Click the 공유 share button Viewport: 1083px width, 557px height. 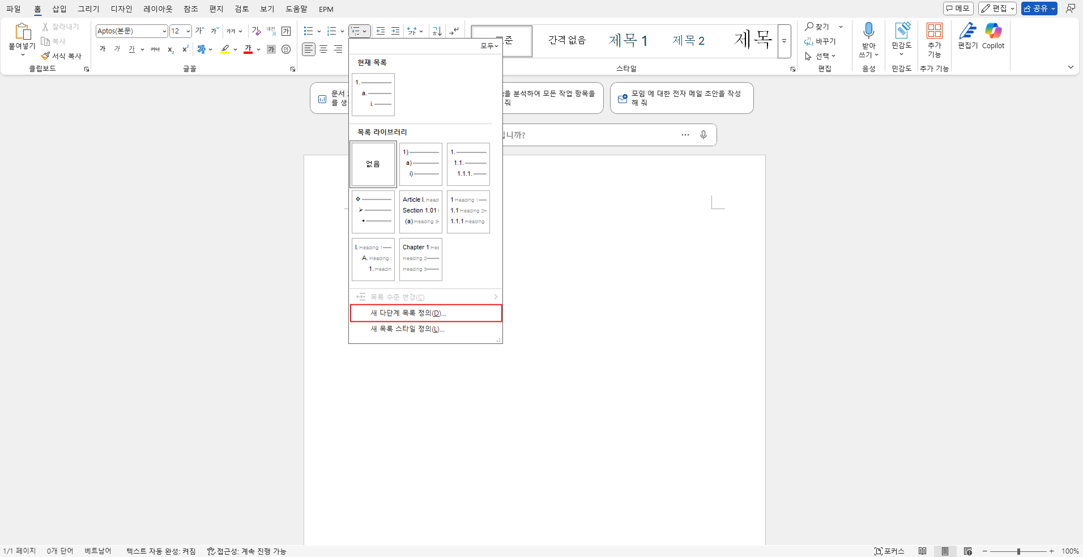tap(1039, 8)
